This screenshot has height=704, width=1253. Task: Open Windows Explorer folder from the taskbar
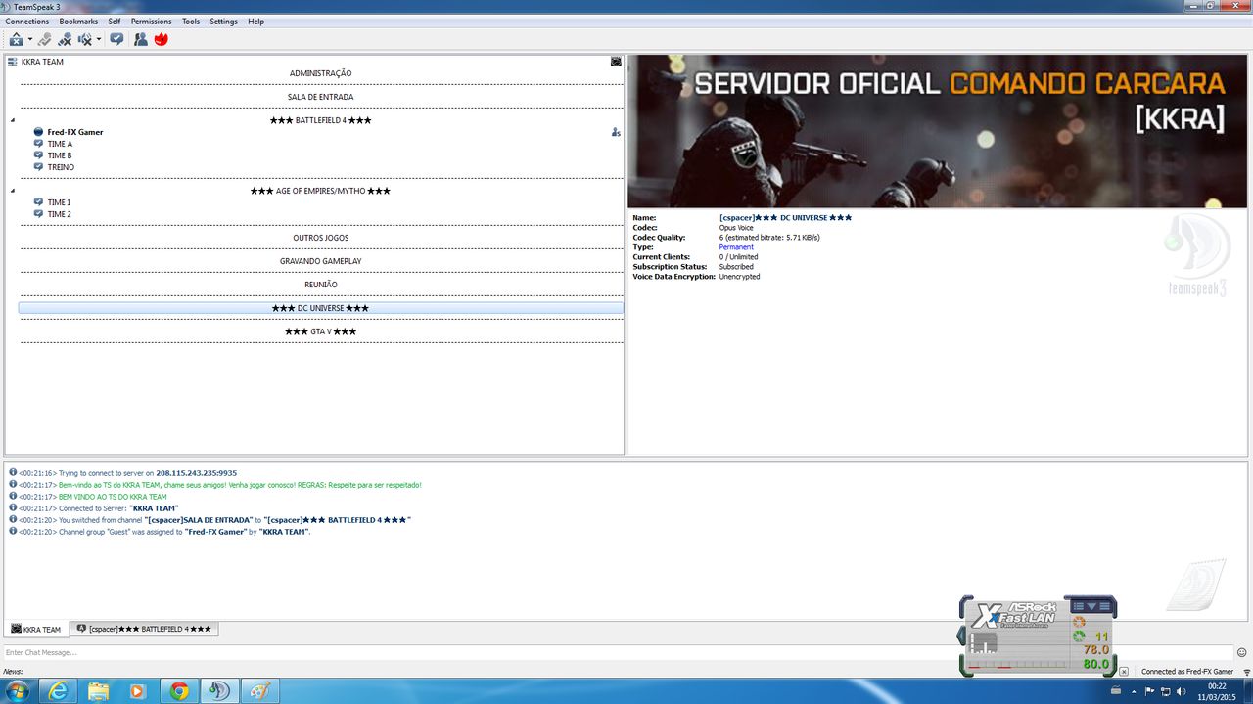pos(99,691)
